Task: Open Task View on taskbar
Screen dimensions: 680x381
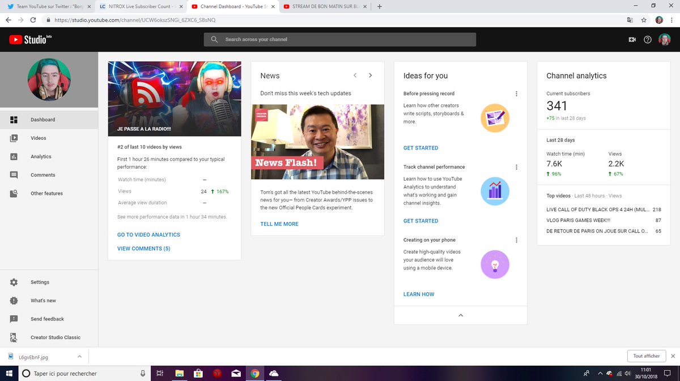Action: [x=160, y=373]
